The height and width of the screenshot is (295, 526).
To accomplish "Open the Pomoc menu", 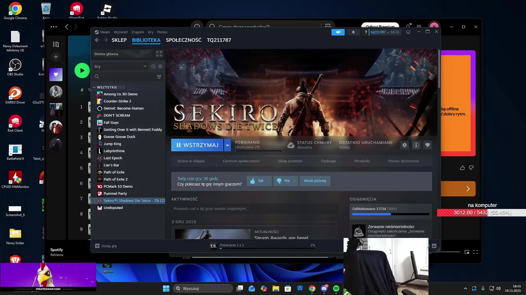I will pos(162,32).
